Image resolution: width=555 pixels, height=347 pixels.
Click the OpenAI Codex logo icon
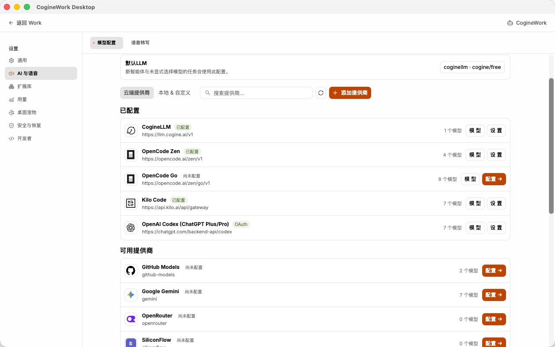coord(131,228)
